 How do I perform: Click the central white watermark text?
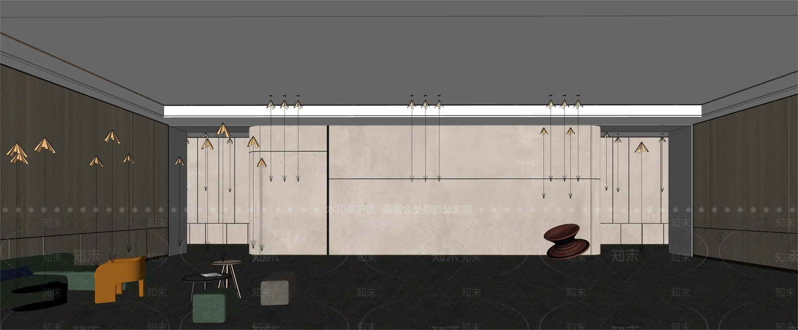[x=399, y=210]
